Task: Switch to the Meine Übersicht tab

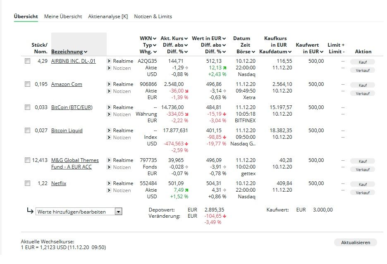Action: click(63, 17)
